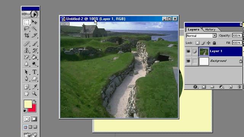Create a new layer set folder
Screen dimensions: 244x137
212,87
